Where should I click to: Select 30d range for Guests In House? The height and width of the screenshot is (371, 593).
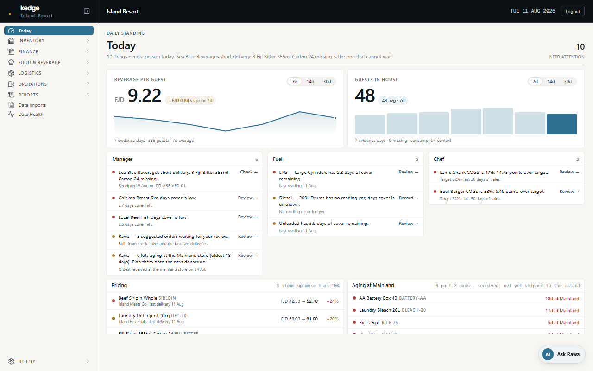tap(568, 82)
